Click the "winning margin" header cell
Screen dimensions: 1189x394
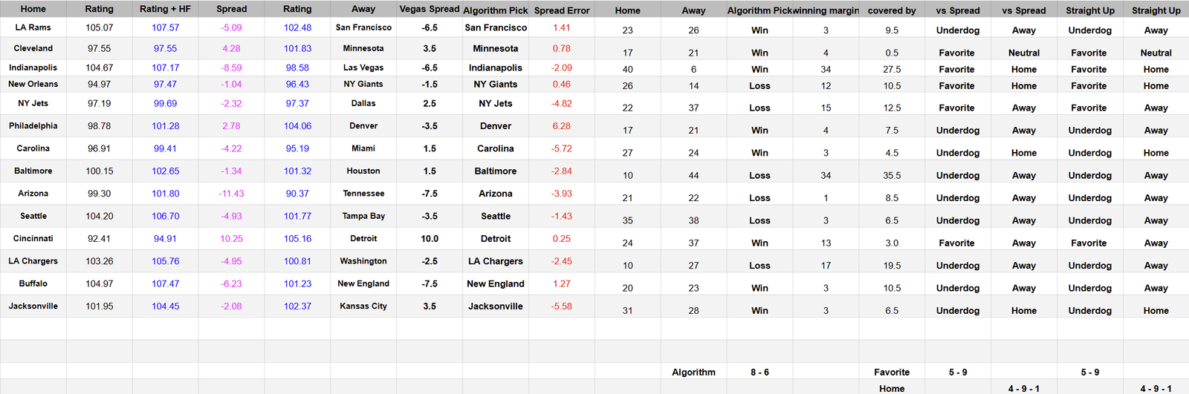tap(826, 10)
